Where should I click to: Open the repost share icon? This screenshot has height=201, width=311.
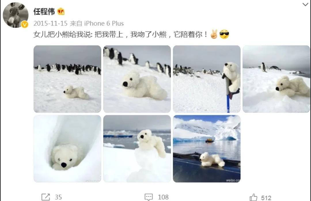pos(45,197)
